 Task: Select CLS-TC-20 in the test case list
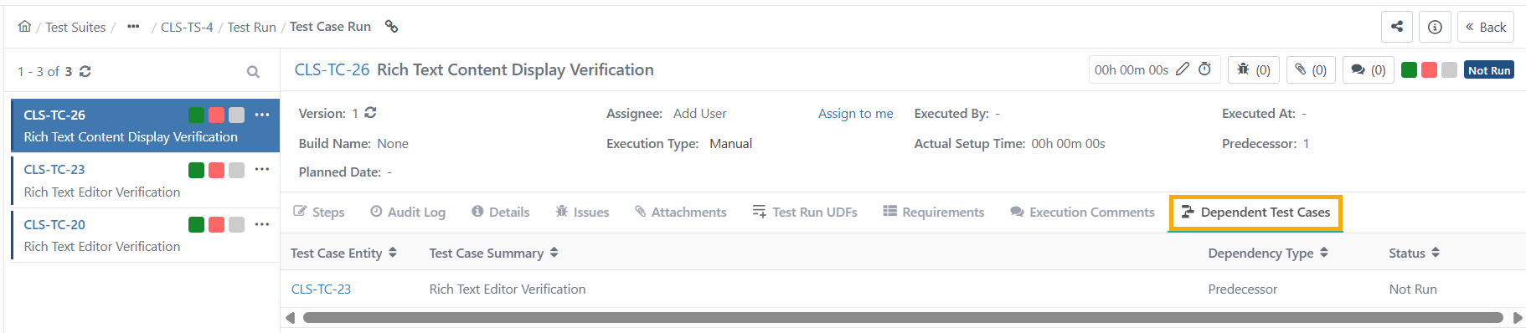tap(146, 235)
